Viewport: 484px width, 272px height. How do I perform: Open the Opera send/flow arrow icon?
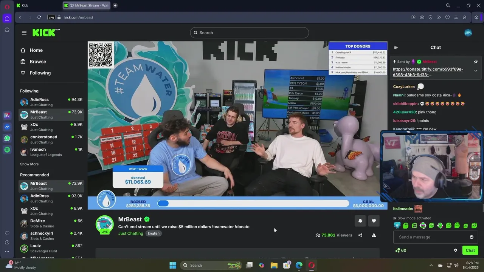(439, 17)
